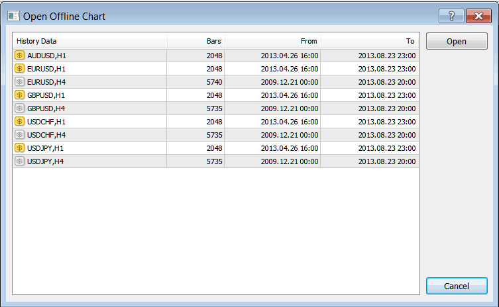Select the EURUSD,H4 row's 5740 bars value

(214, 82)
